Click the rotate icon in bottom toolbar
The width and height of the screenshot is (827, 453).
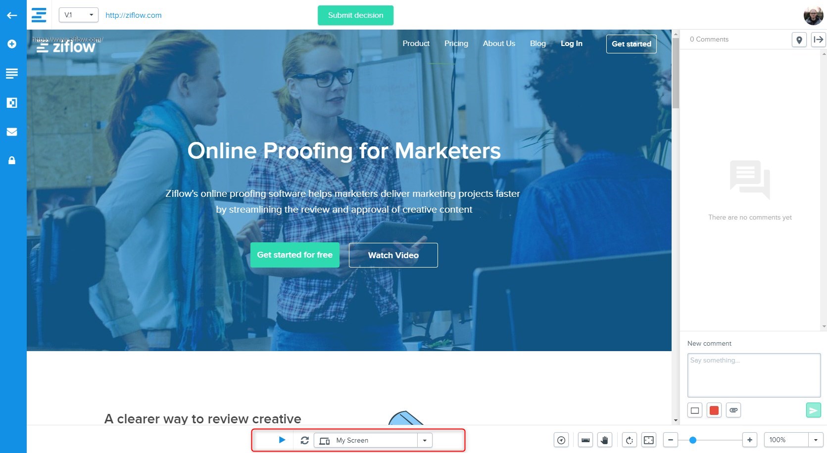point(629,440)
